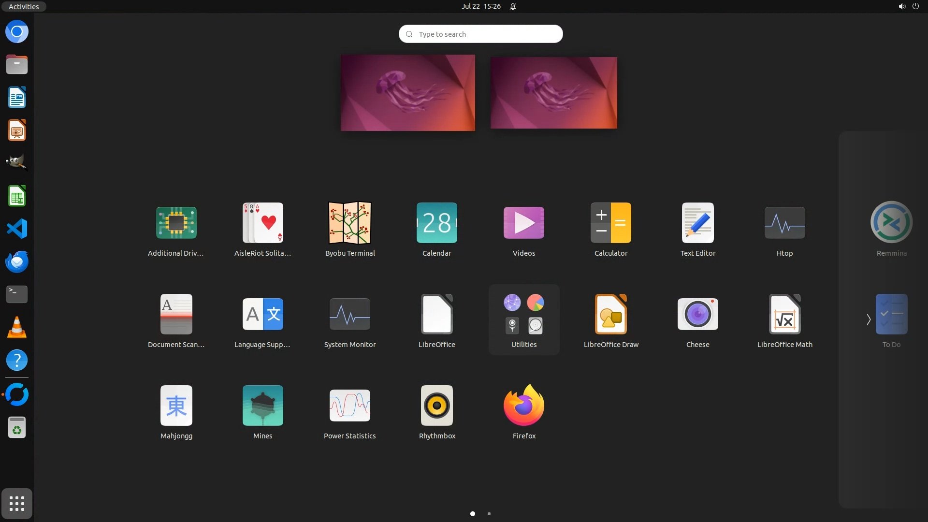
Task: Switch to second app page dot
Action: (x=489, y=514)
